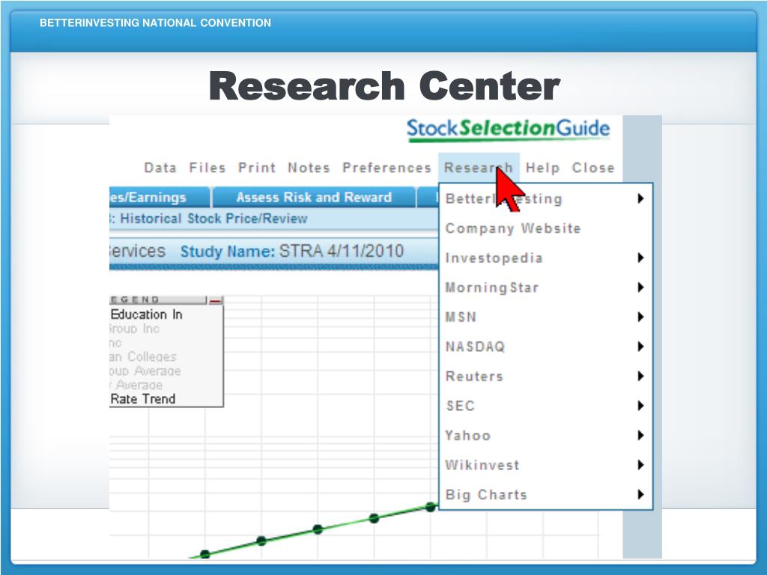Expand the Yahoo submenu arrow
Screen dimensions: 767x575
click(x=640, y=435)
